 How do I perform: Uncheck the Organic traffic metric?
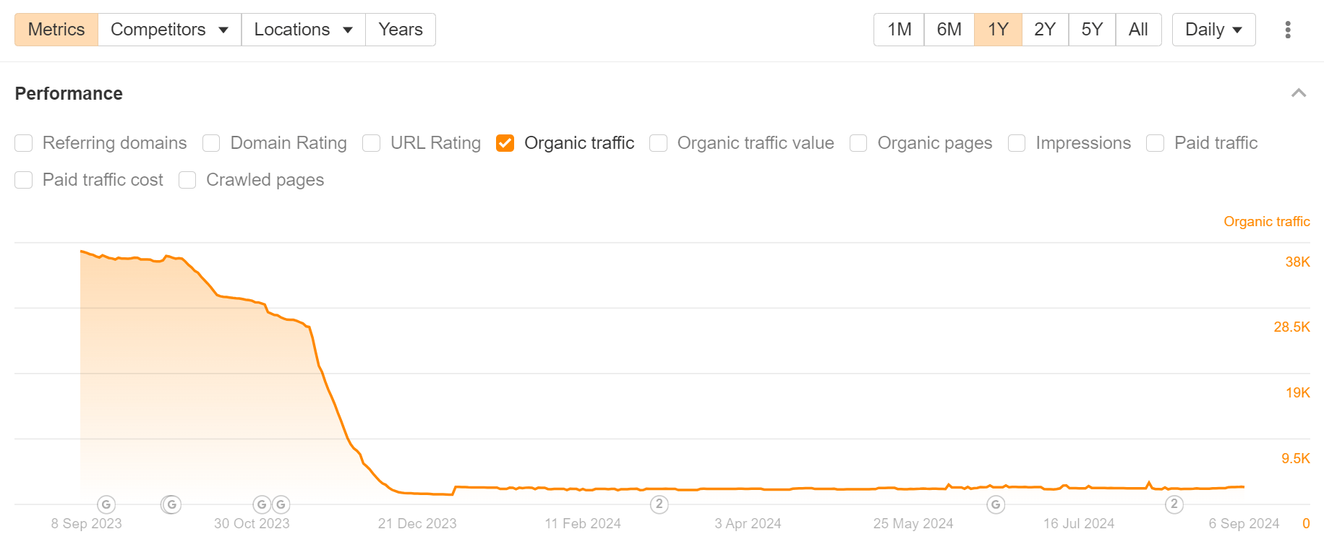tap(504, 143)
